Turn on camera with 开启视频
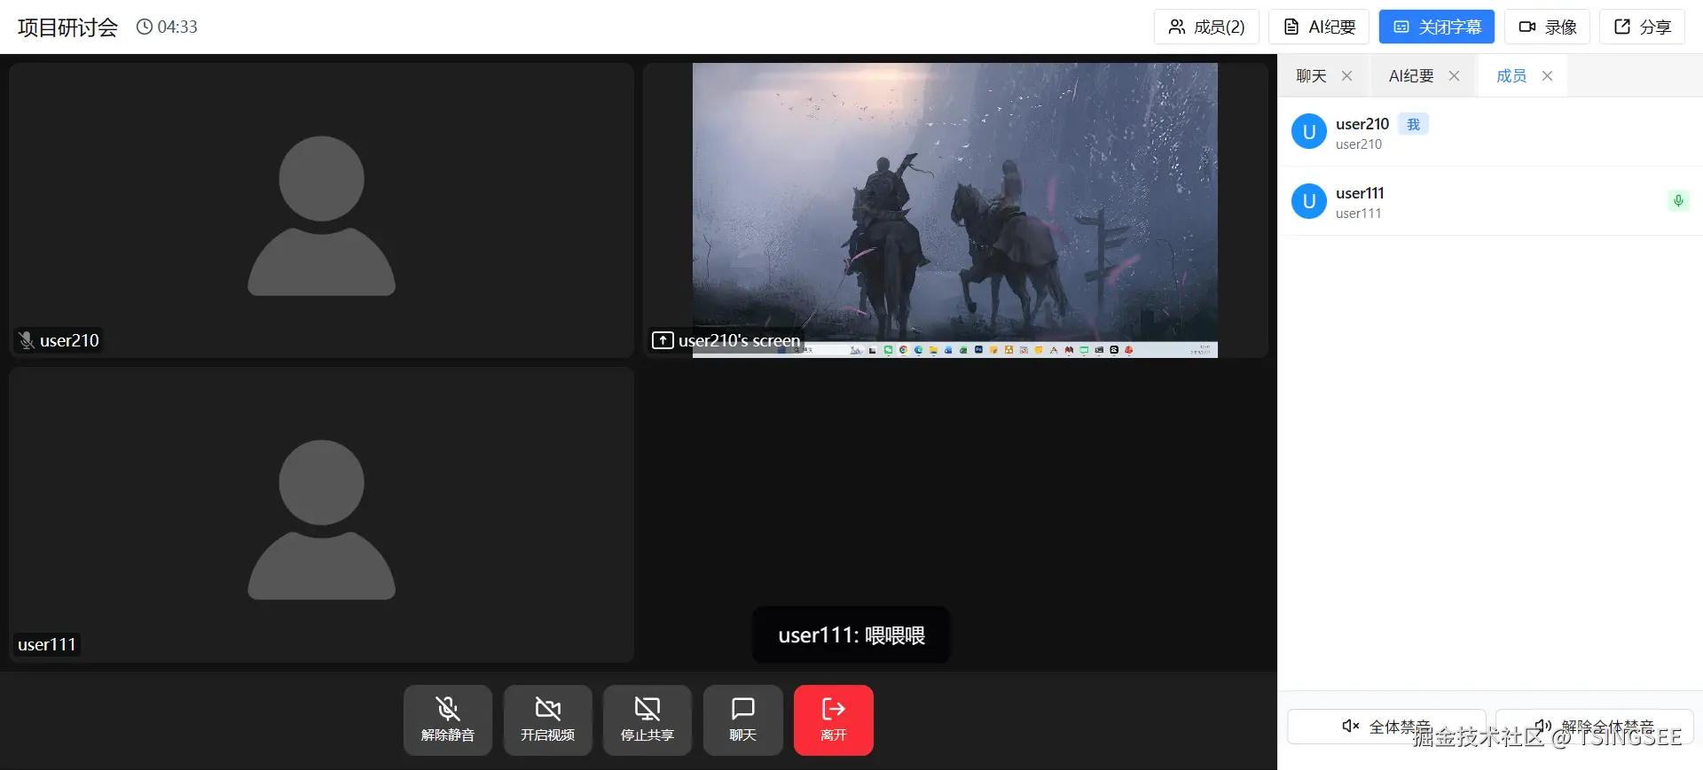 (x=548, y=719)
